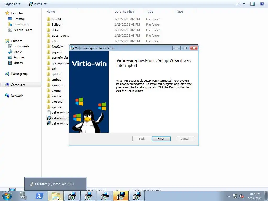This screenshot has height=201, width=268.
Task: Open Server Manager from taskbar
Action: pos(23,196)
